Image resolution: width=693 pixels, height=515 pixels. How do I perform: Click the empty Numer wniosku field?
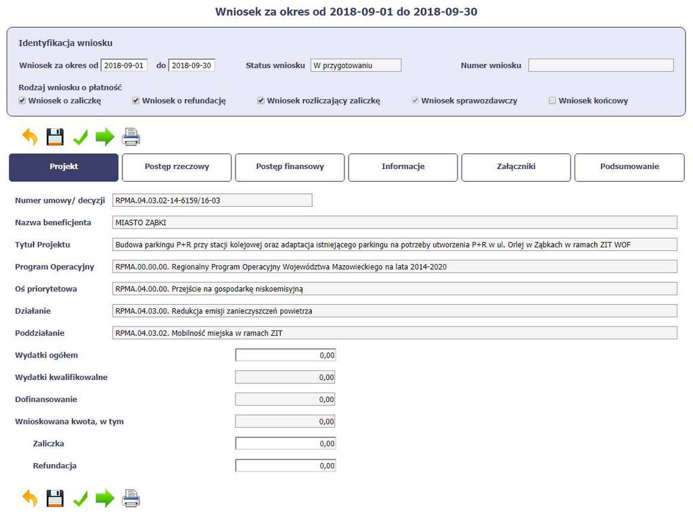pyautogui.click(x=601, y=66)
